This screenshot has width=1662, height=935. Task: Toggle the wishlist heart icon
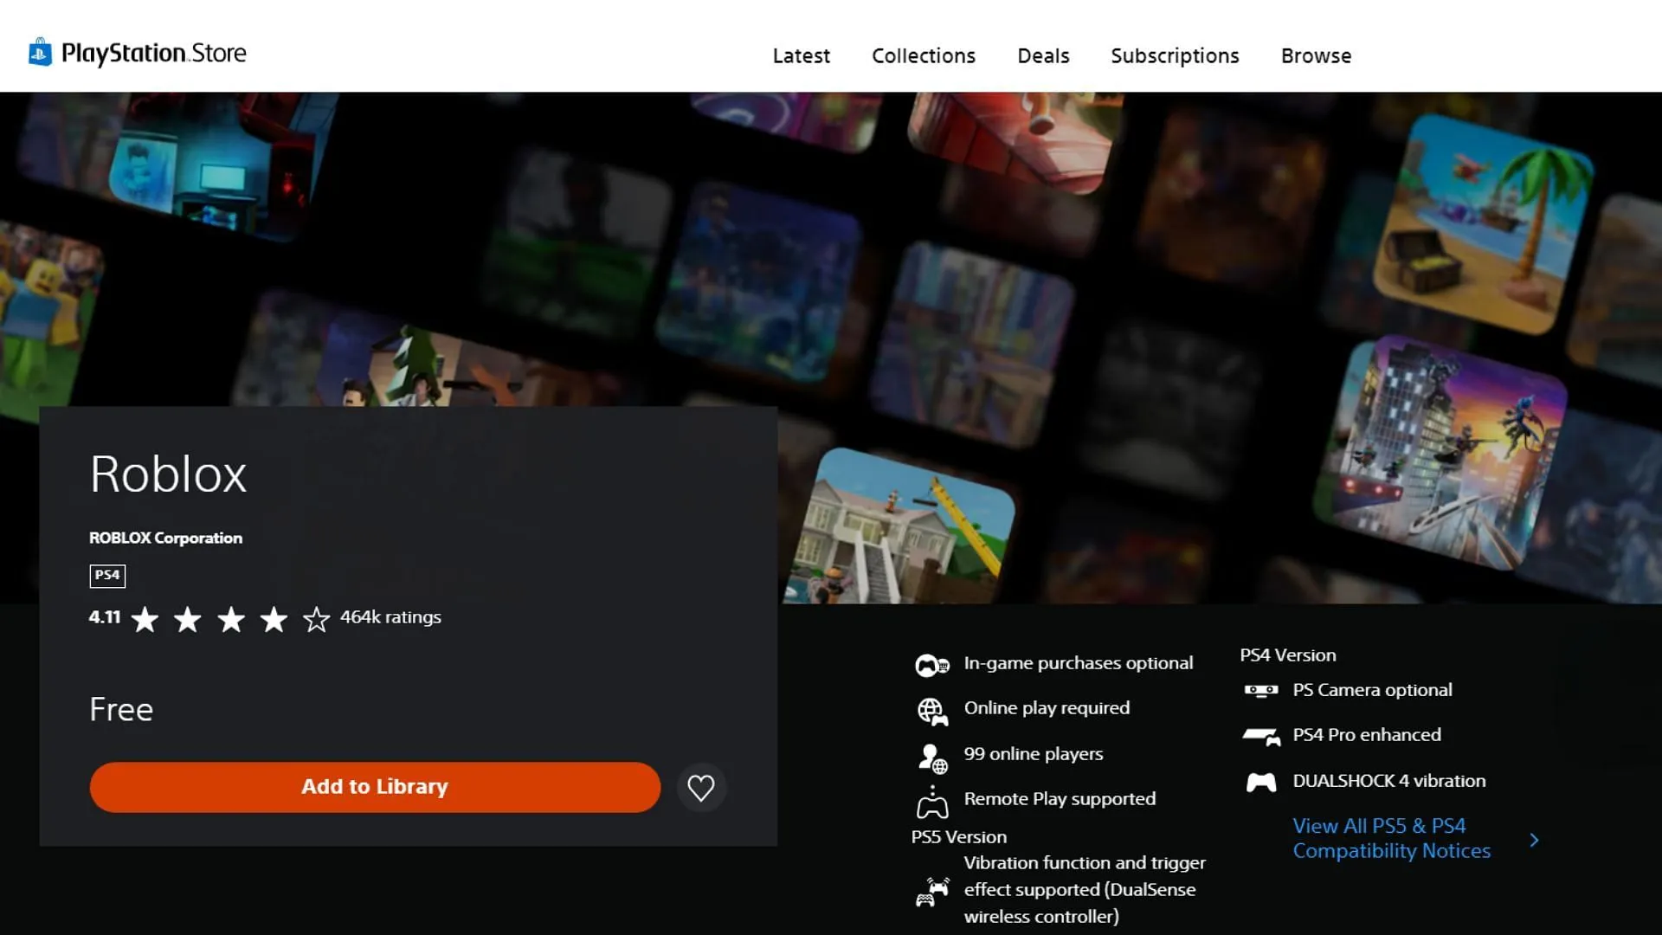pos(699,787)
